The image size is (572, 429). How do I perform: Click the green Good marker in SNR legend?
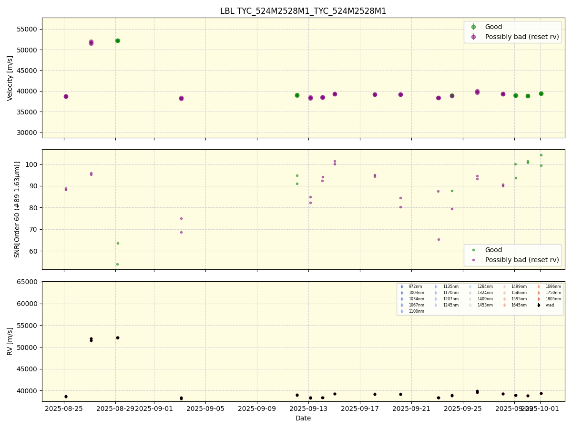point(473,250)
